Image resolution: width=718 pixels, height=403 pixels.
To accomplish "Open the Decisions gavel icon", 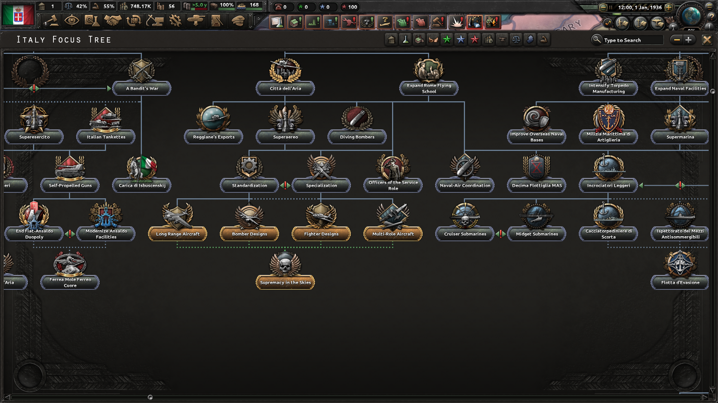I will point(51,21).
